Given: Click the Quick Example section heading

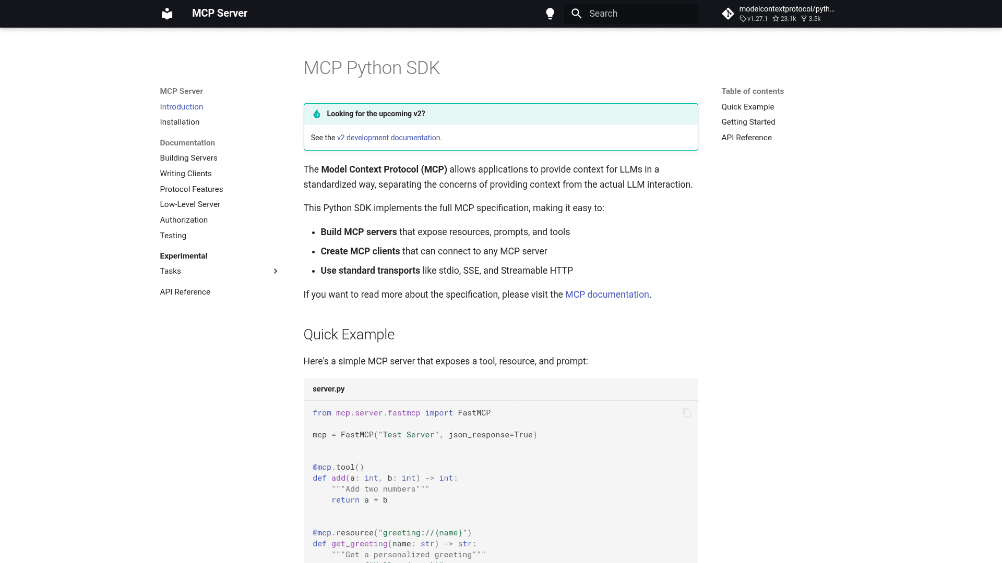Looking at the screenshot, I should point(349,335).
